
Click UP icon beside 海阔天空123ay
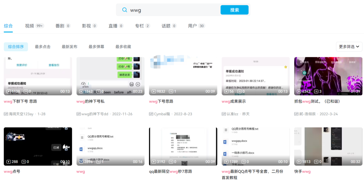coord(6,114)
